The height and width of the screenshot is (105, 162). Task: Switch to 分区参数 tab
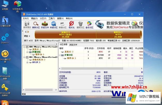tap(63, 44)
